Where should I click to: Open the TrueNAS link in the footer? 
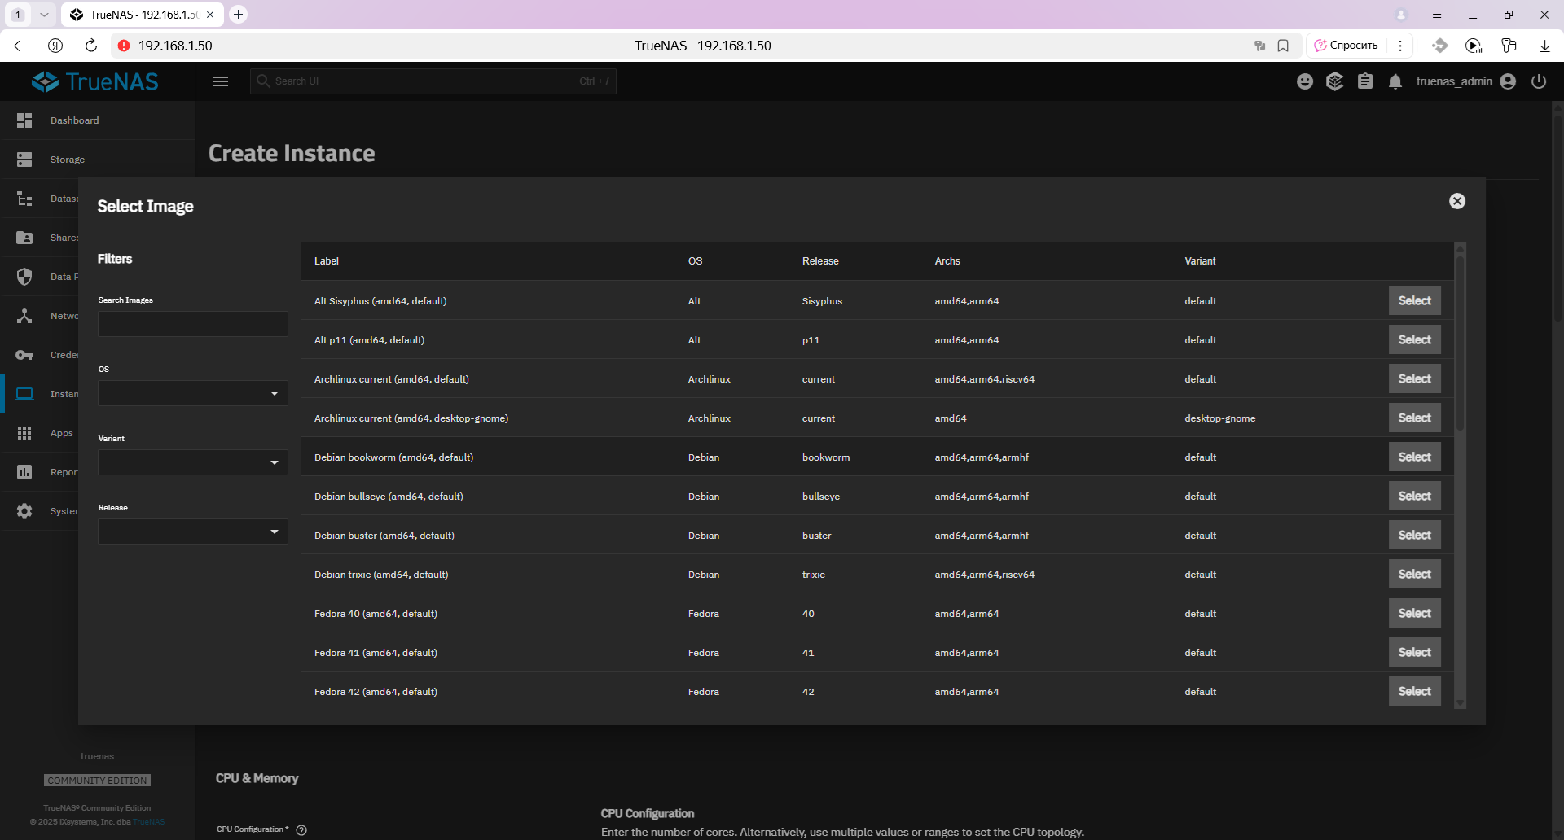(x=149, y=822)
